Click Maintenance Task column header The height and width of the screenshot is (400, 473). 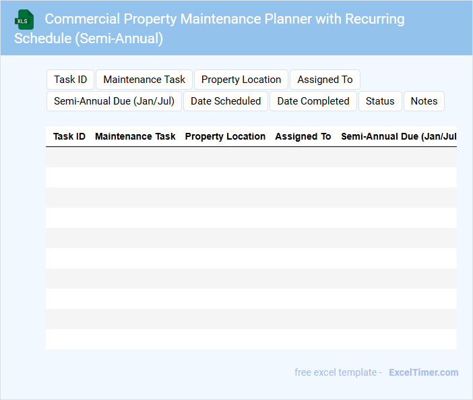(135, 136)
